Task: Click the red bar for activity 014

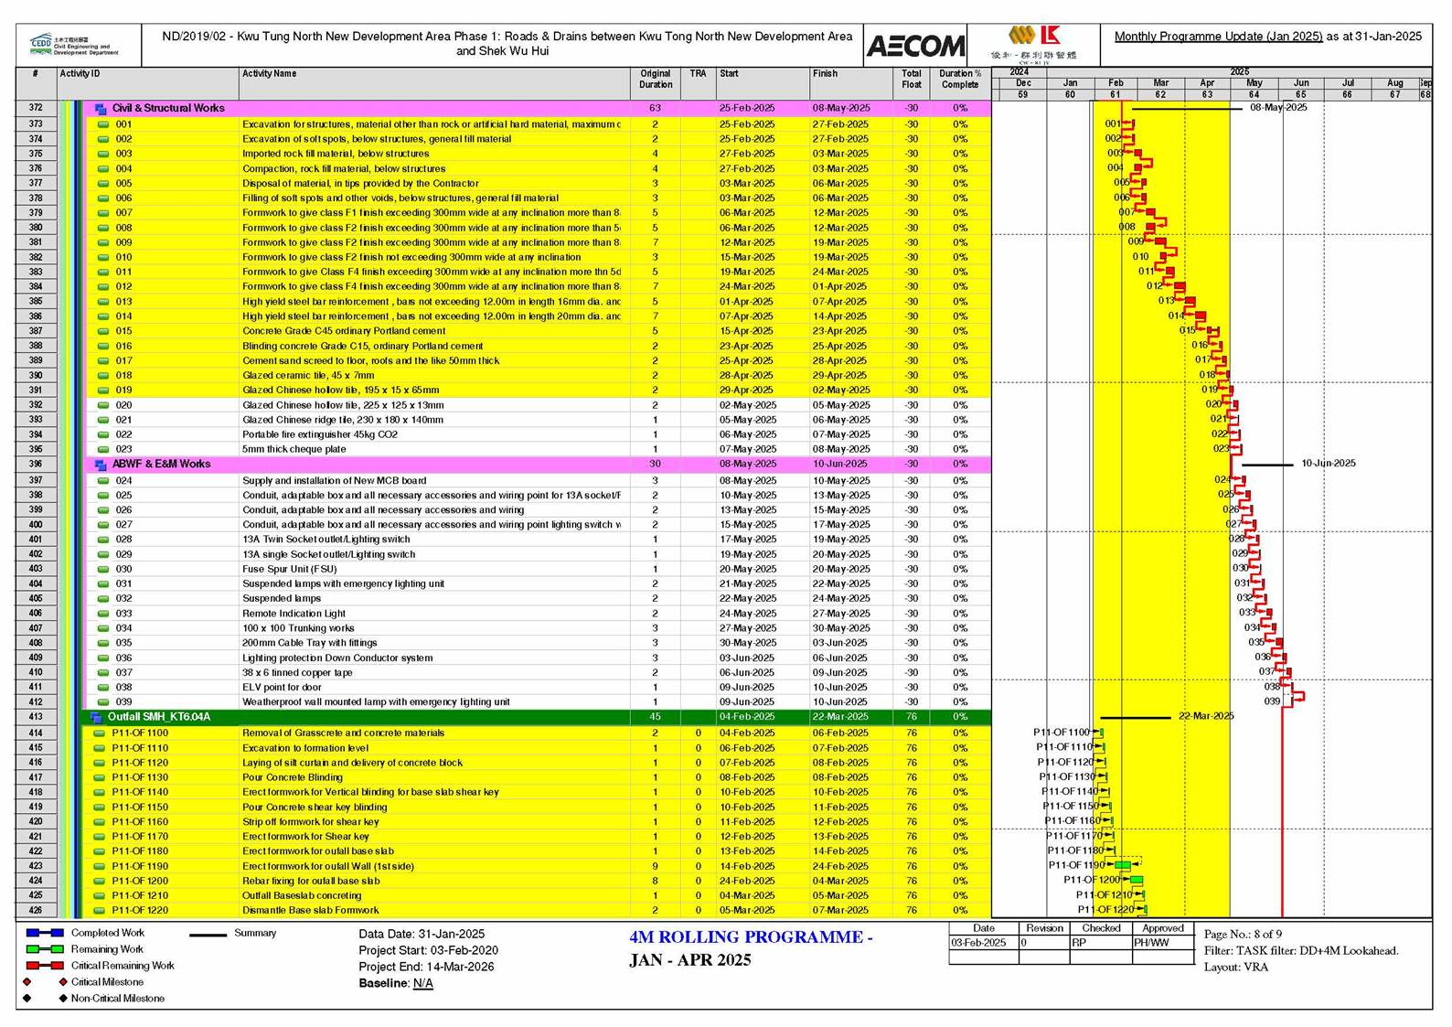Action: click(x=1200, y=316)
